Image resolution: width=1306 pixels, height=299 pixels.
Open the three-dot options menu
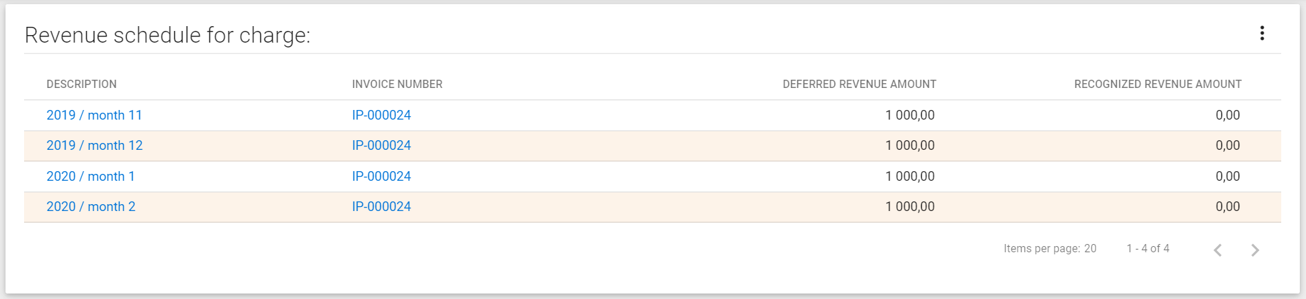1262,34
